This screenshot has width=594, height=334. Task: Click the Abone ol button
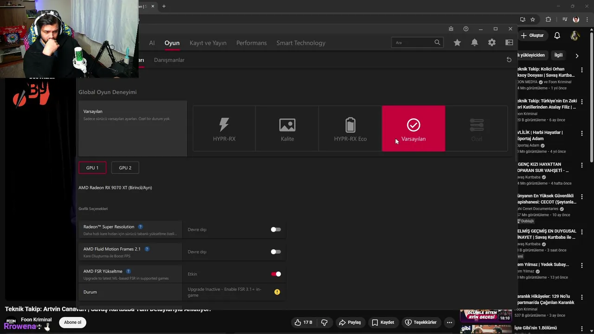(72, 322)
